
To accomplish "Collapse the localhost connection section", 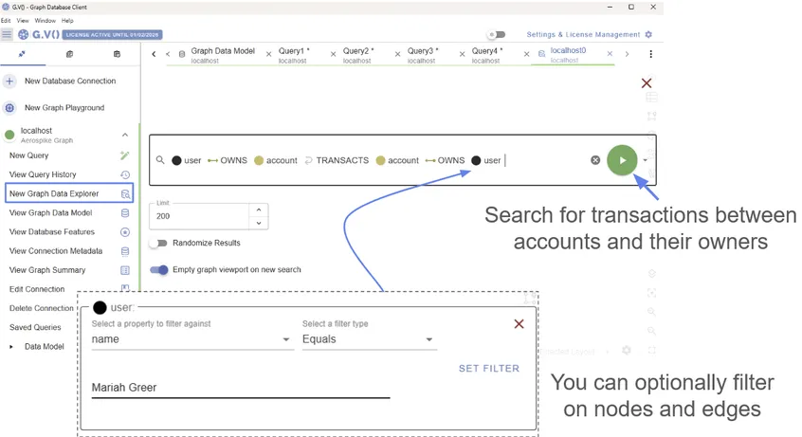I will [x=125, y=135].
